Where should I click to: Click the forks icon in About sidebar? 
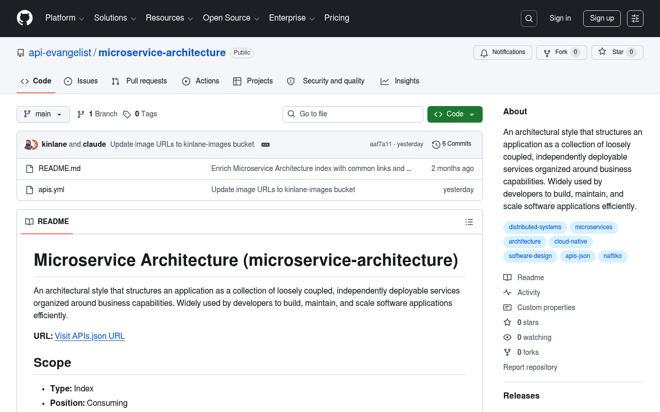(x=507, y=352)
